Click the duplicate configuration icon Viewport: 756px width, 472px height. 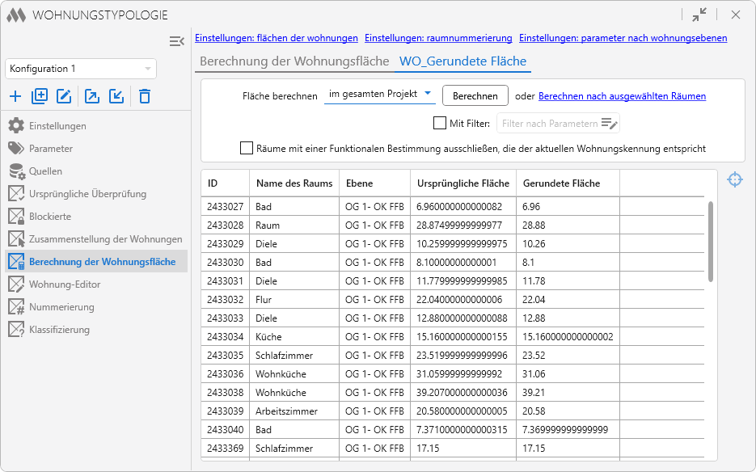click(40, 96)
